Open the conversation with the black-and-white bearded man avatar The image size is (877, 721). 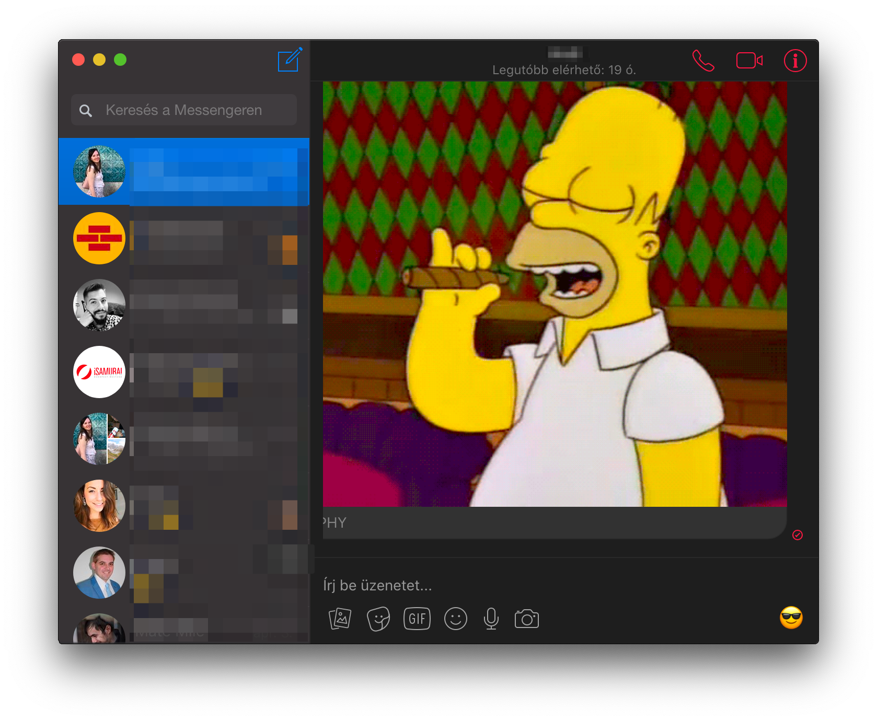point(184,305)
